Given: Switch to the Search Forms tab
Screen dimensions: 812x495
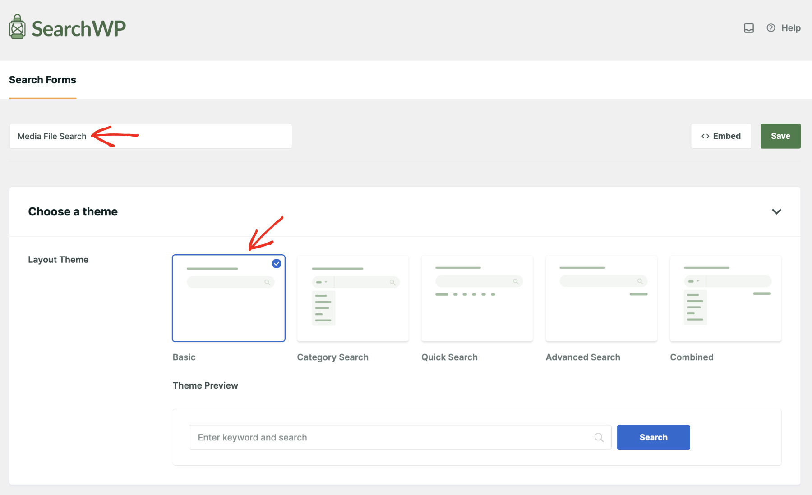Looking at the screenshot, I should click(x=42, y=80).
